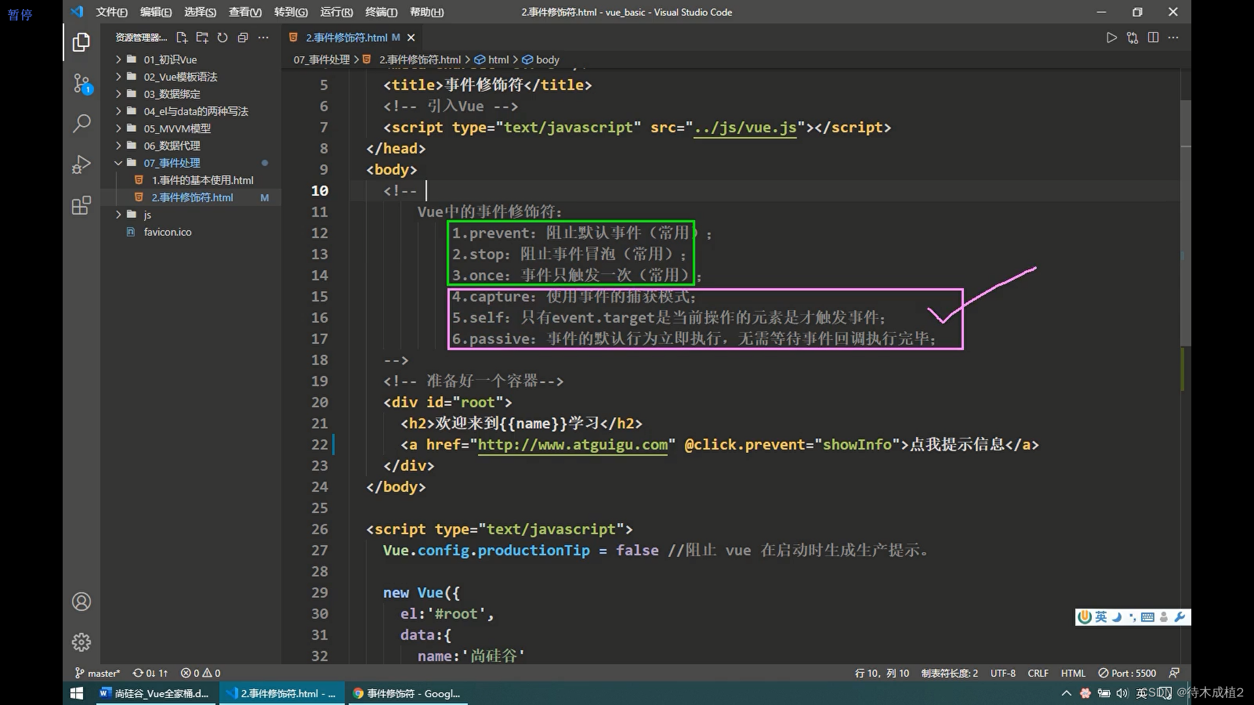Open editor more actions ellipsis
This screenshot has height=705, width=1254.
point(1174,38)
